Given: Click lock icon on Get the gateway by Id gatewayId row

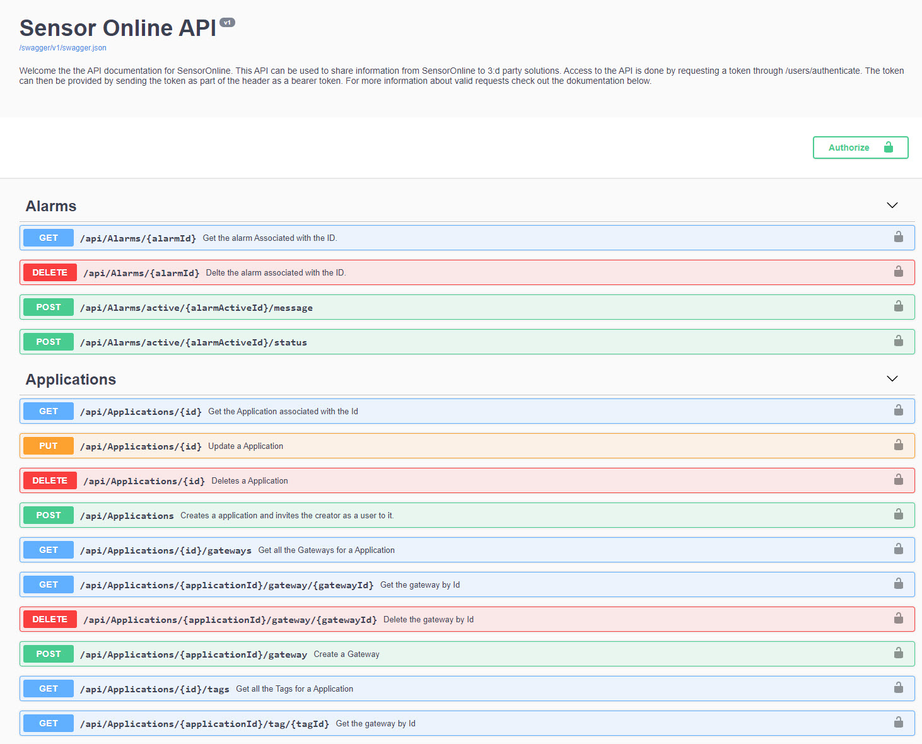Looking at the screenshot, I should [x=898, y=584].
